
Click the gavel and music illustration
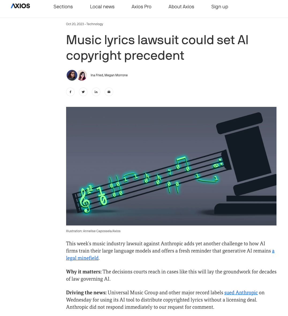pos(171,166)
